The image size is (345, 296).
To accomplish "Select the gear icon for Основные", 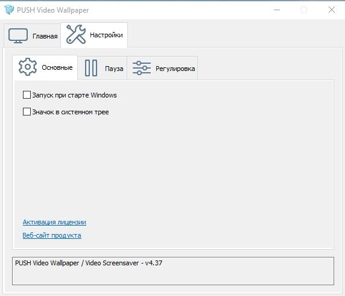I will click(x=28, y=67).
